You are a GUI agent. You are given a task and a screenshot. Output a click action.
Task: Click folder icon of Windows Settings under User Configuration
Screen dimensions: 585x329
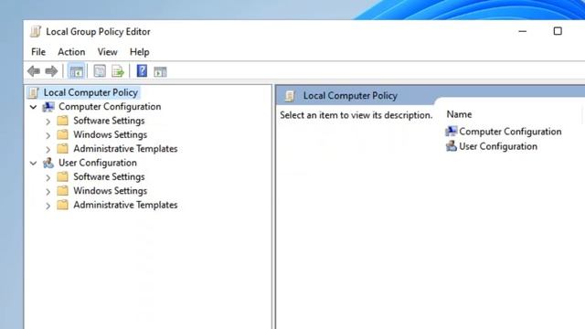coord(63,191)
